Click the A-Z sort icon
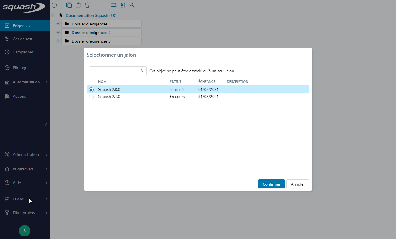 click(x=123, y=5)
